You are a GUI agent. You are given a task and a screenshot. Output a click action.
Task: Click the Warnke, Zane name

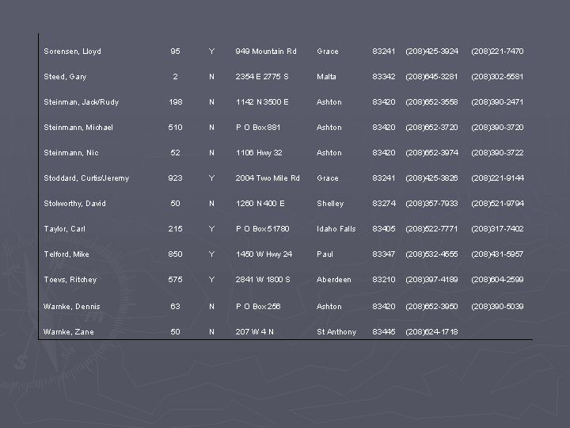pyautogui.click(x=68, y=332)
